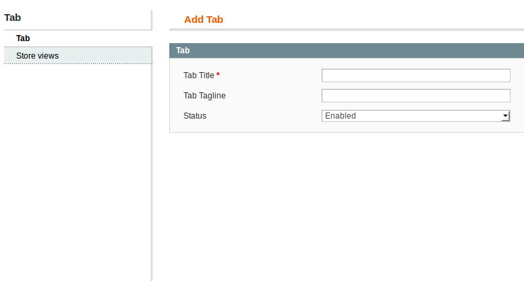524x281 pixels.
Task: Click the Status dropdown arrow button
Action: click(505, 116)
